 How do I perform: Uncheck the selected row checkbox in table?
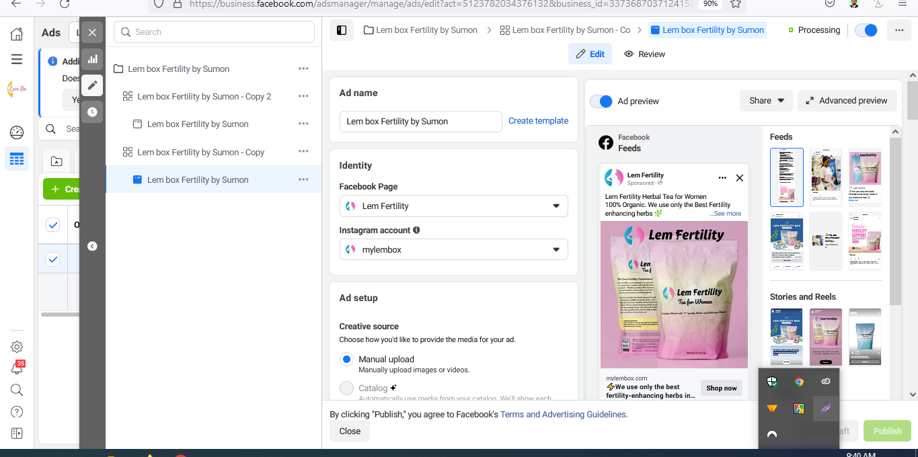(53, 259)
